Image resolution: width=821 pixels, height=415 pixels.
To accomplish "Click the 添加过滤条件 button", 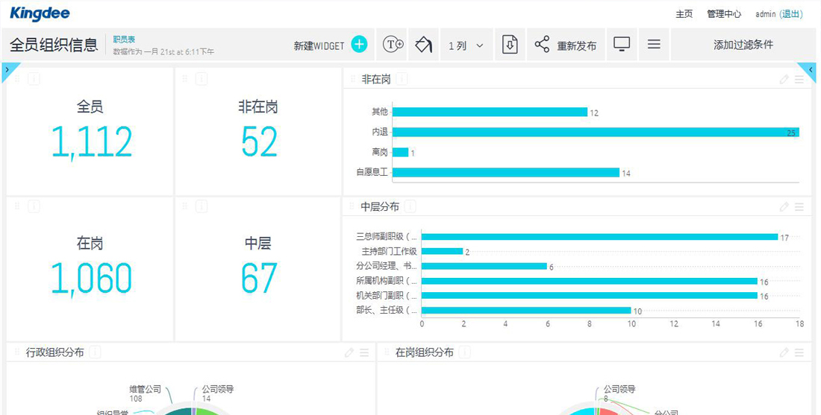I will 743,45.
